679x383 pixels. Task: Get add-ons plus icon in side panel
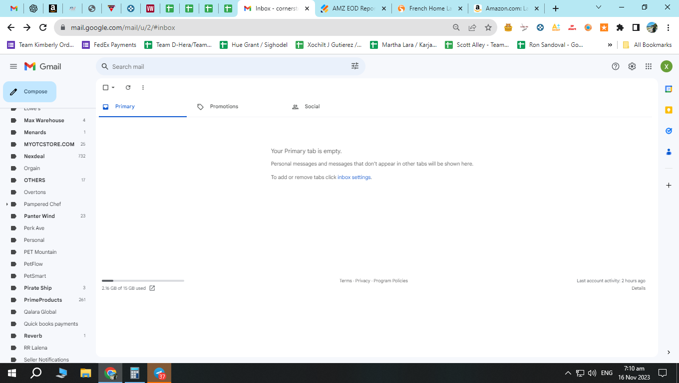pos(669,185)
